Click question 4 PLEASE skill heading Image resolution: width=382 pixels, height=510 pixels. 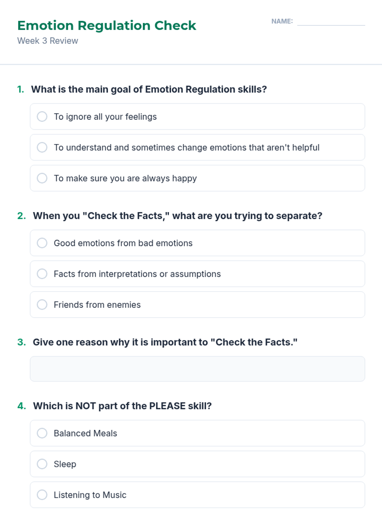(x=122, y=406)
